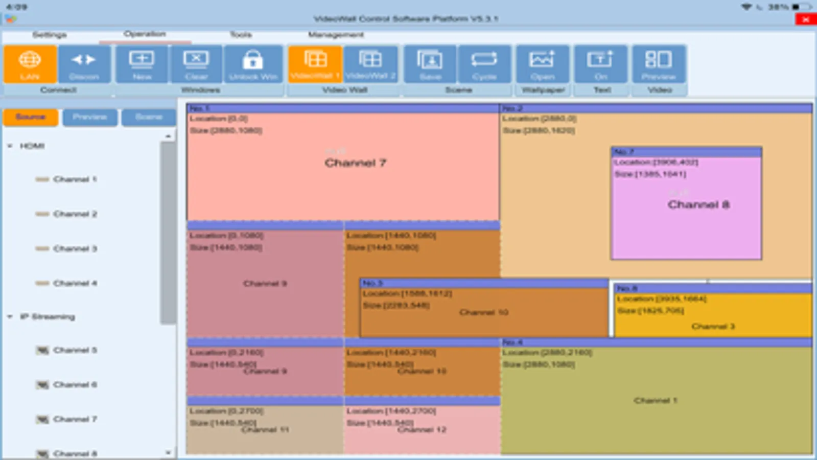Screen dimensions: 817x460
Task: Select IP Streaming Channel 5
Action: tap(75, 350)
